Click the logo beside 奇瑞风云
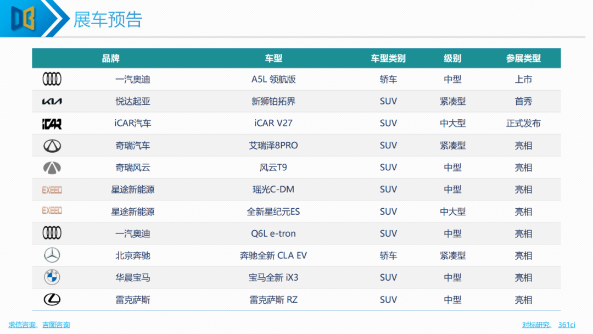The image size is (593, 334). click(x=52, y=168)
